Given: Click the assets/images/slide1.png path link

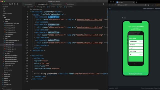Looking at the screenshot, I should (89, 19).
